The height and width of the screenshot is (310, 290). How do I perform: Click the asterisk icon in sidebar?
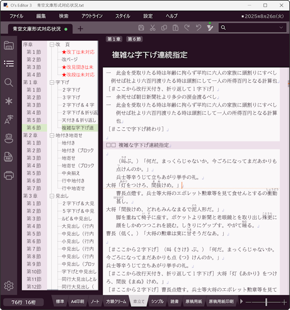point(8,101)
